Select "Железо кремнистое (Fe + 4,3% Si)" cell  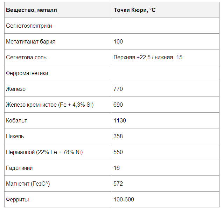point(50,105)
